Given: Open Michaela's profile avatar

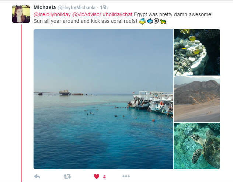Looking at the screenshot, I should [21, 14].
